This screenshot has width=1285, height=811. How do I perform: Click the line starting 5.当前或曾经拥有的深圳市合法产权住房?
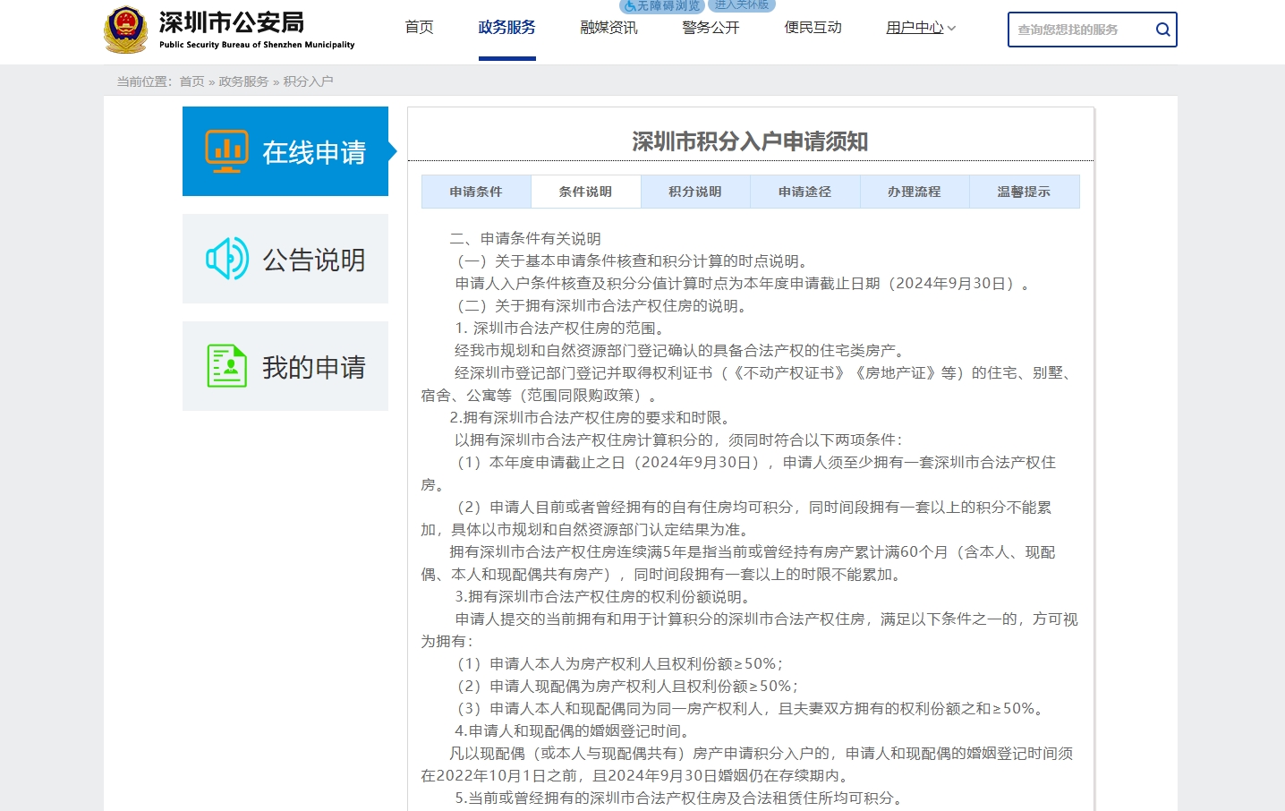click(682, 798)
